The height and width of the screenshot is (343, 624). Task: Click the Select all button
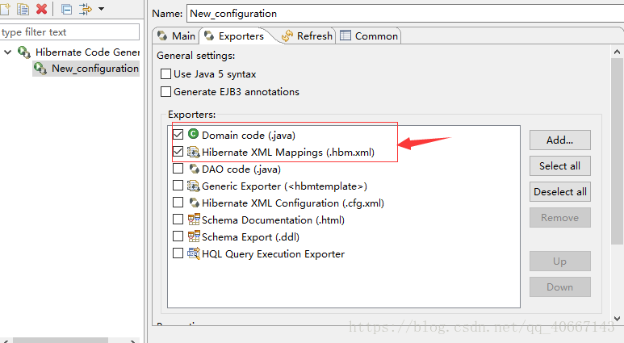(559, 166)
